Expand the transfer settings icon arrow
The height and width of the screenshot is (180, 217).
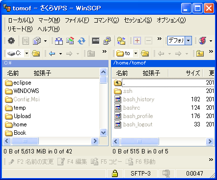tap(45, 41)
